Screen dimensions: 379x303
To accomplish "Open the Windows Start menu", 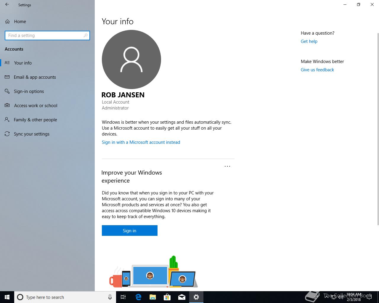I will [x=7, y=297].
